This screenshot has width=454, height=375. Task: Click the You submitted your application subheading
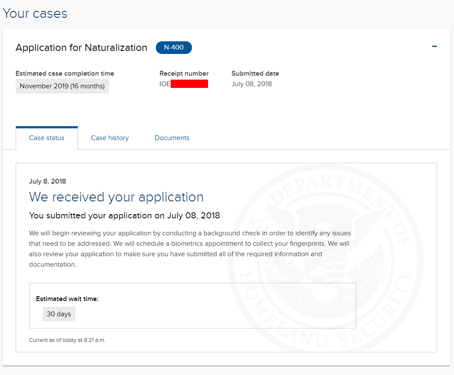(x=124, y=216)
